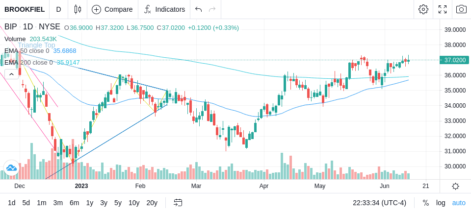The width and height of the screenshot is (471, 212).
Task: Open the Indicators dialog
Action: 164,9
